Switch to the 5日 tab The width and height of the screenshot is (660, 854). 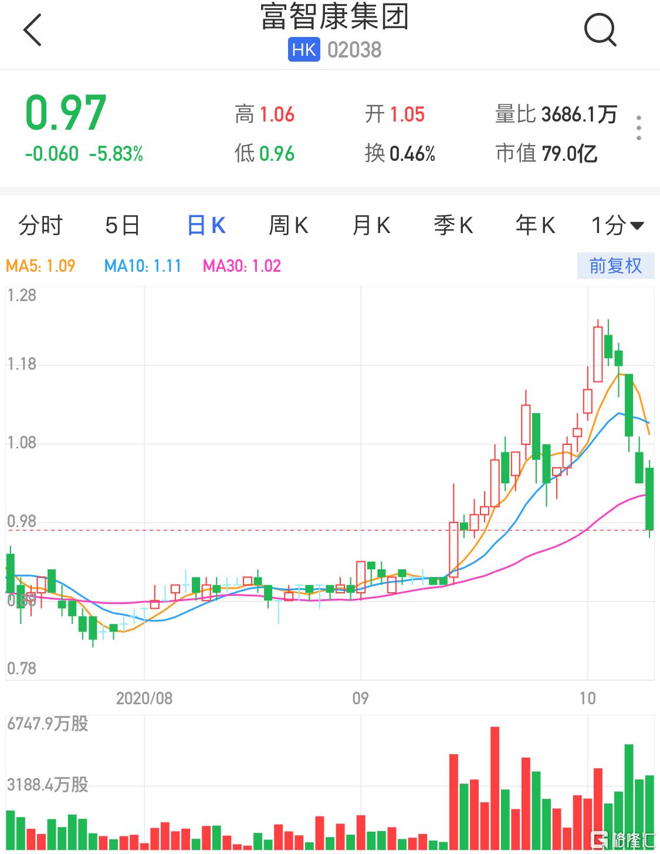click(123, 225)
